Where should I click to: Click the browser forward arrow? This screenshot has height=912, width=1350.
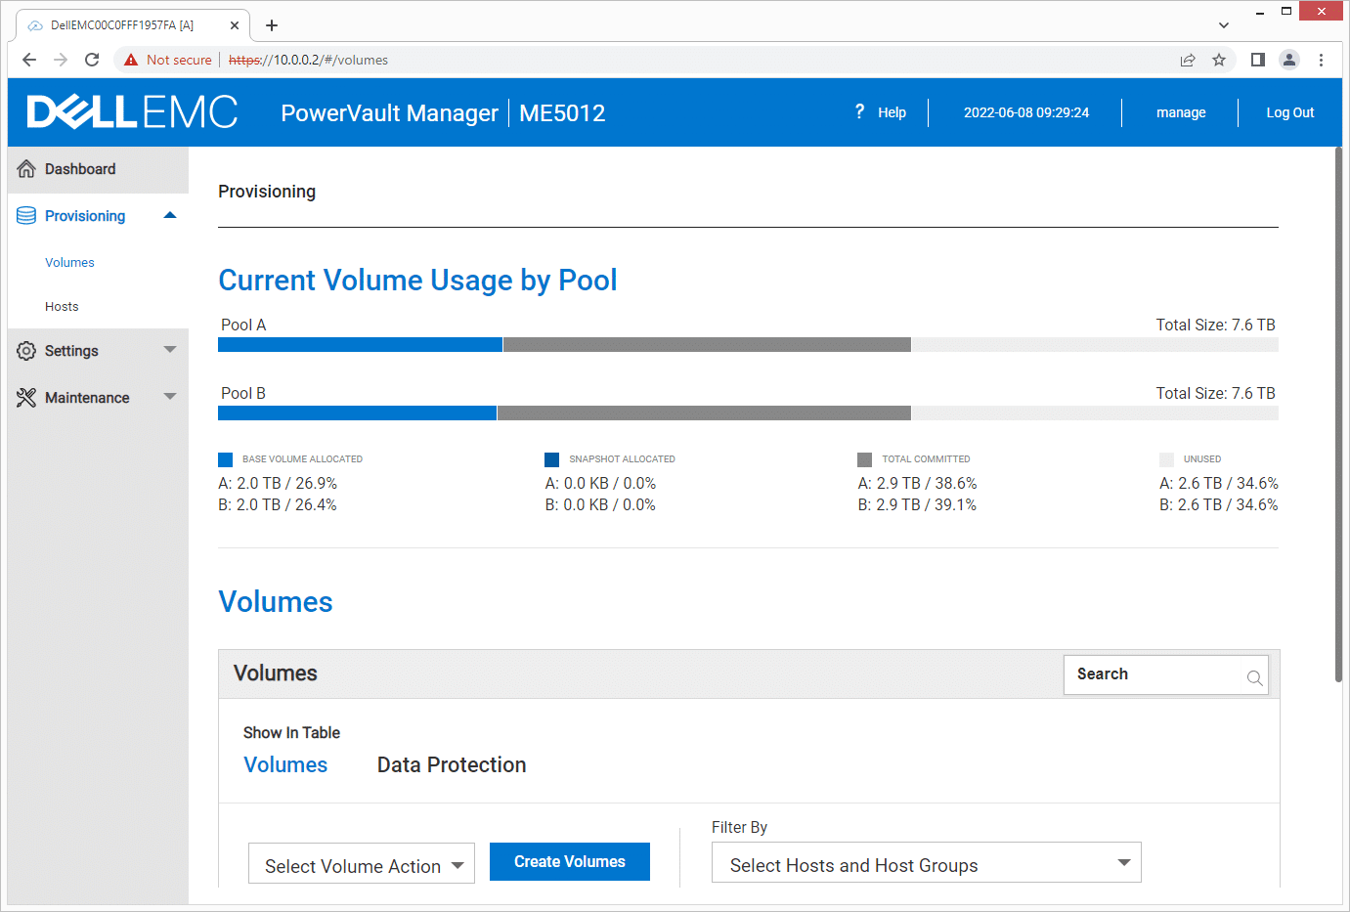(x=61, y=60)
